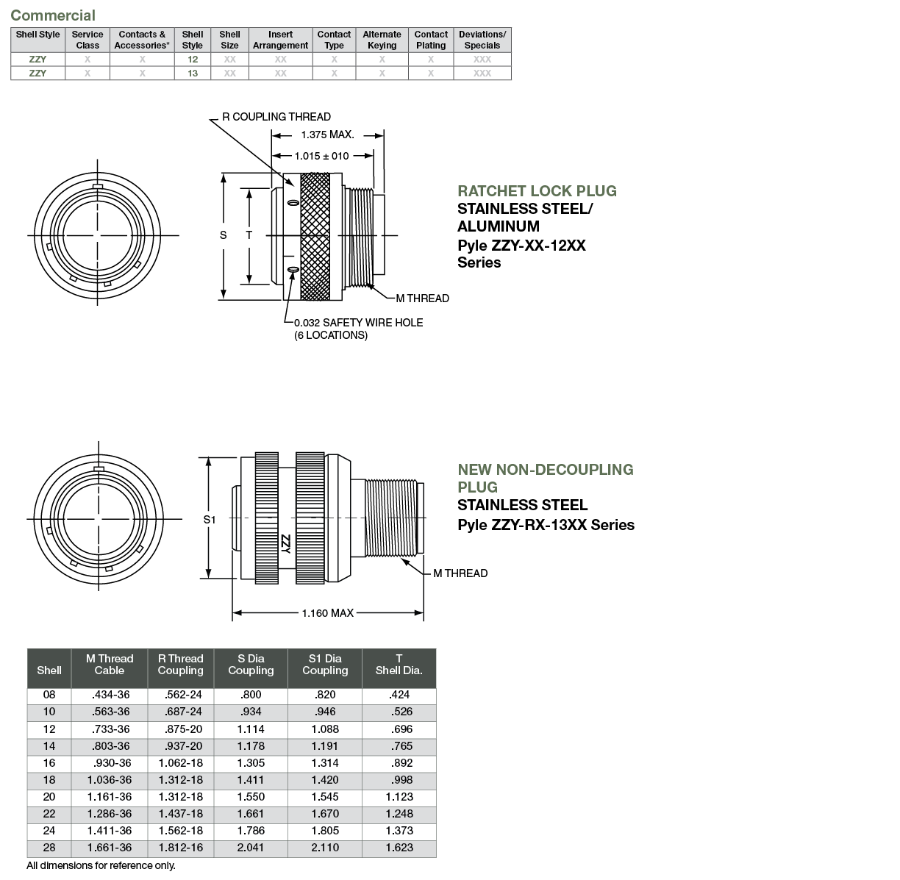This screenshot has width=900, height=880.
Task: Click the "1.437-18" R thread cell
Action: click(x=181, y=814)
